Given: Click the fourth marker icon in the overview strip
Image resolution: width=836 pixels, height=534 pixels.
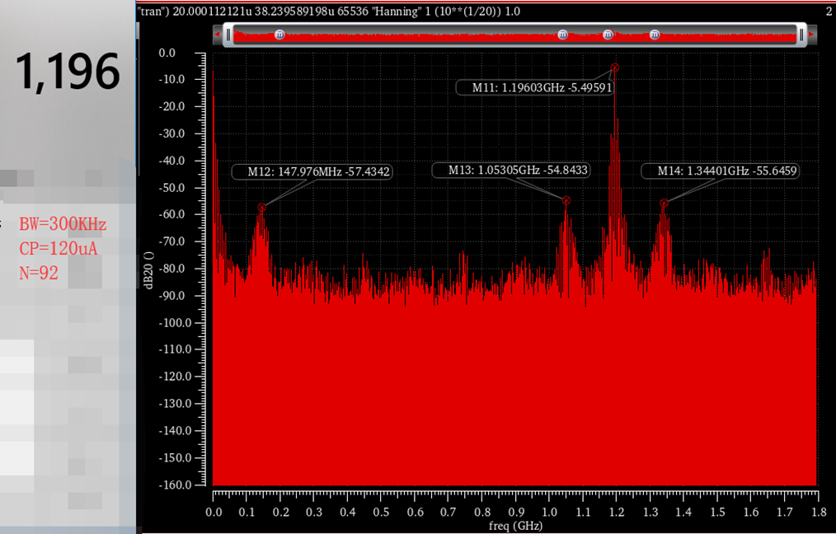Looking at the screenshot, I should (x=655, y=35).
